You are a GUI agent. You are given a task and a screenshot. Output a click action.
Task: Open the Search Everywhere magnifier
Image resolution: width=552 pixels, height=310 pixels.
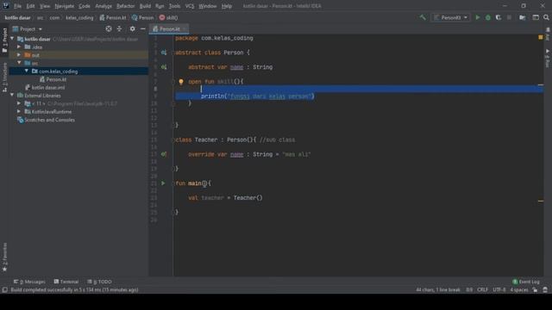coord(546,17)
